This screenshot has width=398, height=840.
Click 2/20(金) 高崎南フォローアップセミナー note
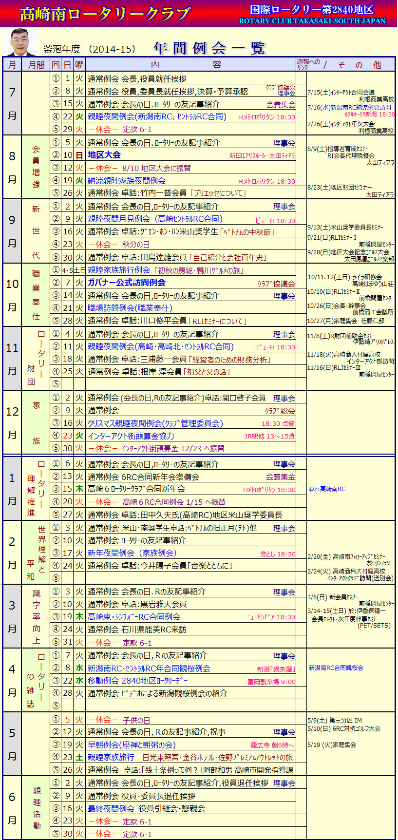pyautogui.click(x=347, y=556)
